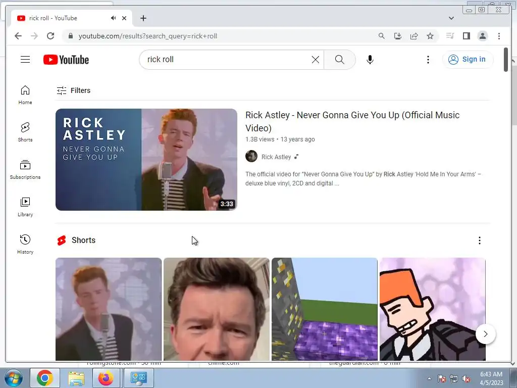
Task: Launch Firefox from taskbar
Action: click(106, 378)
